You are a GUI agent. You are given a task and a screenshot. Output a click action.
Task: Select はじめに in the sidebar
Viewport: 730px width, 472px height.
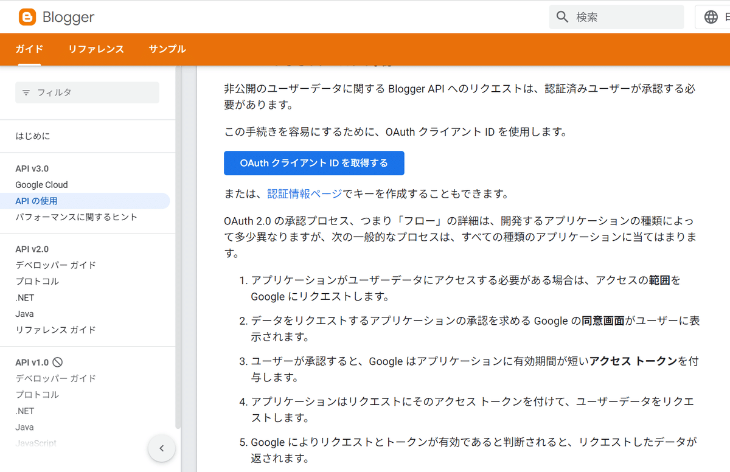point(33,136)
